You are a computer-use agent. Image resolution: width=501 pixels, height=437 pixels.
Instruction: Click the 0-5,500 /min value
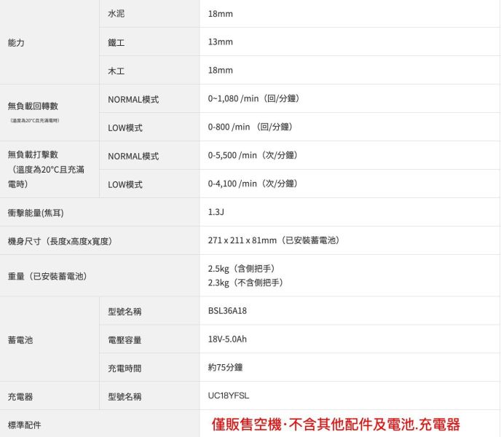tap(253, 155)
